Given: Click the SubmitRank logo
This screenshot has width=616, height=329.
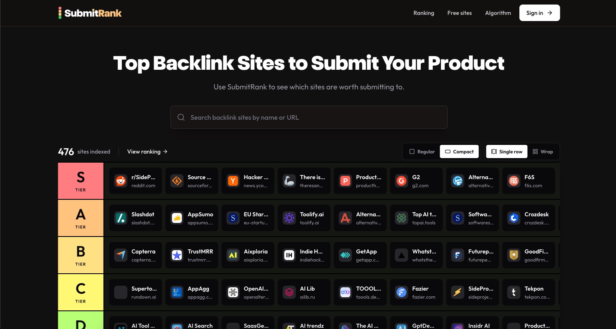Looking at the screenshot, I should click(x=90, y=13).
